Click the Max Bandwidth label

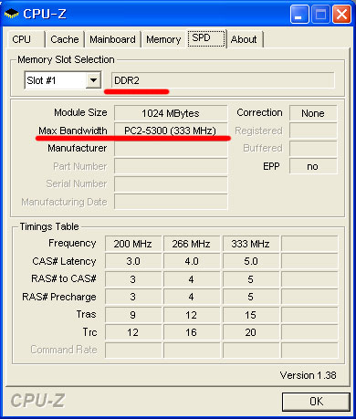coord(73,131)
